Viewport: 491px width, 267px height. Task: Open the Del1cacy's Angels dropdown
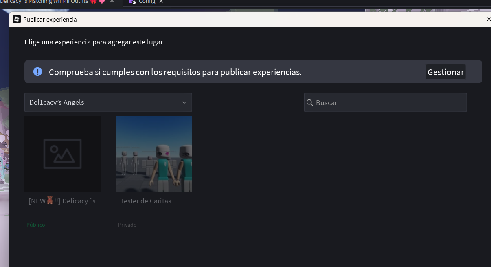click(x=108, y=102)
